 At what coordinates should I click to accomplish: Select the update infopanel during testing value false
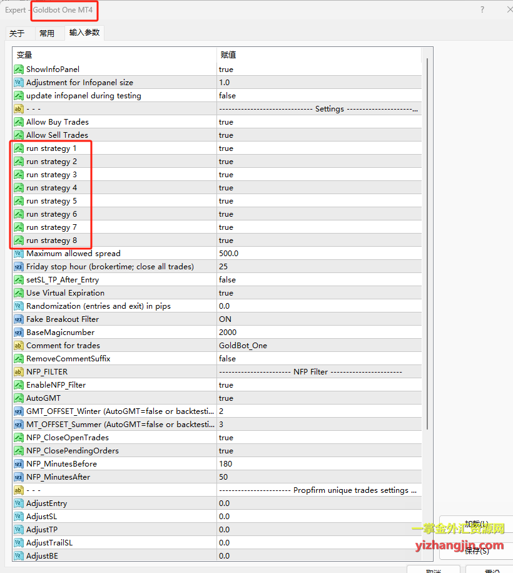pyautogui.click(x=227, y=95)
